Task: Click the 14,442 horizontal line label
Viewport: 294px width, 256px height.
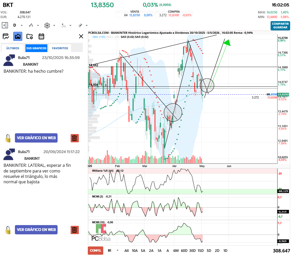Action: [93, 65]
